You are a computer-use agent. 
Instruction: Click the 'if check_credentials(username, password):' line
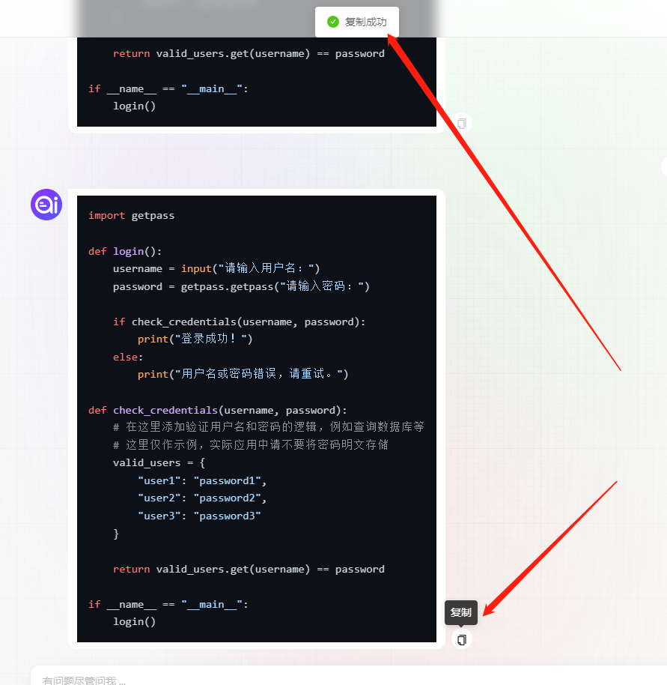click(x=239, y=322)
